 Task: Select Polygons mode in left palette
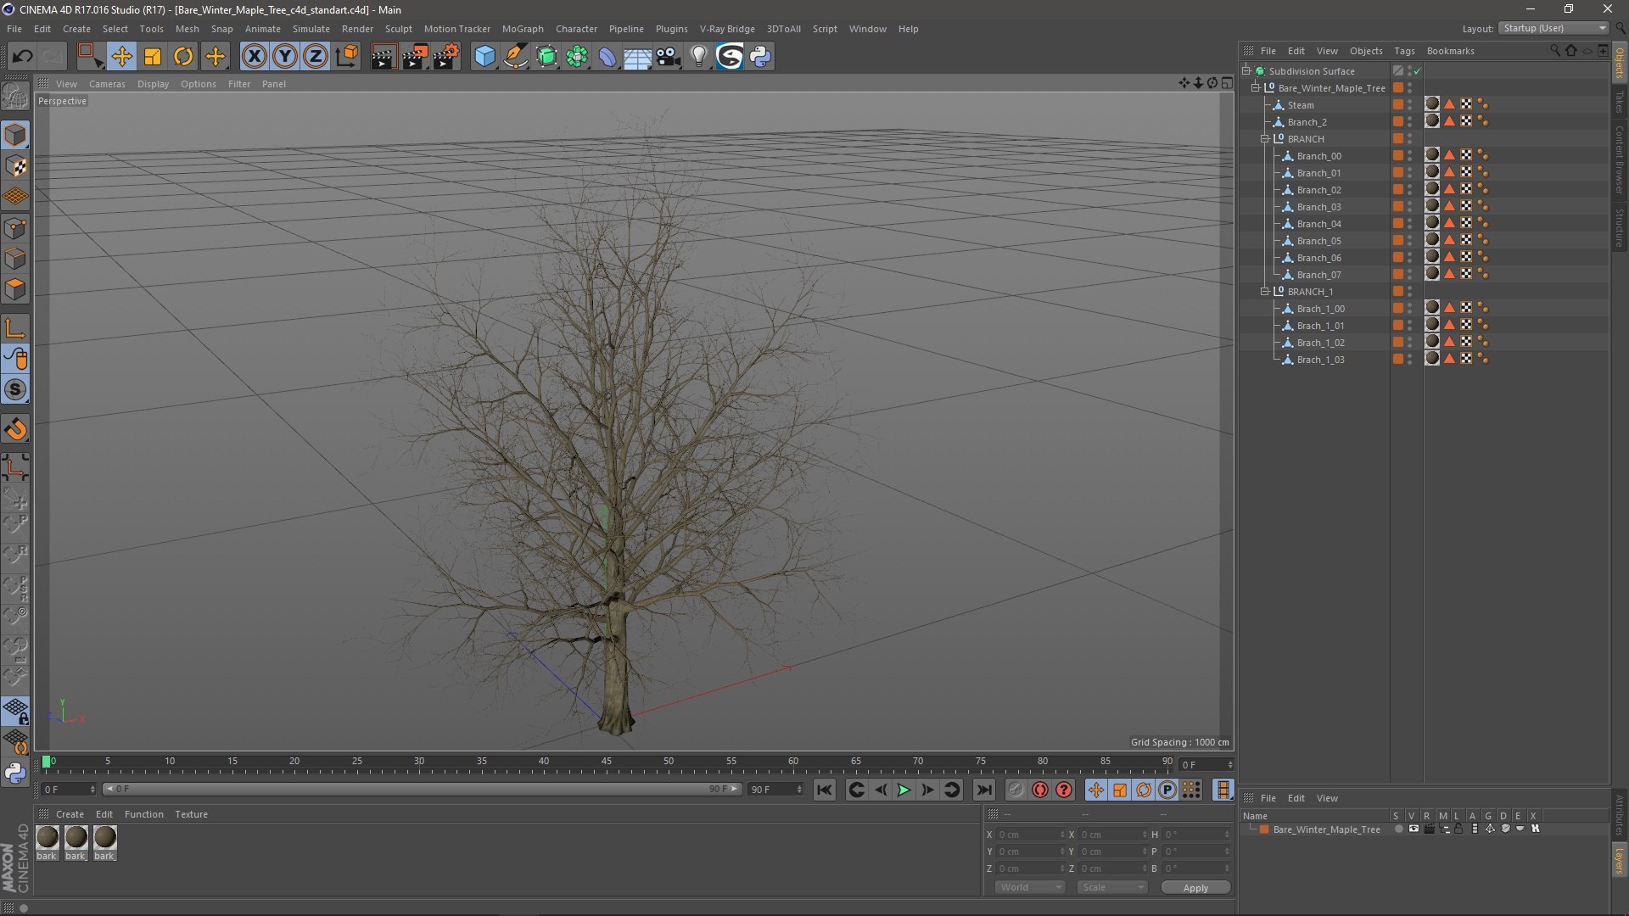pyautogui.click(x=16, y=289)
